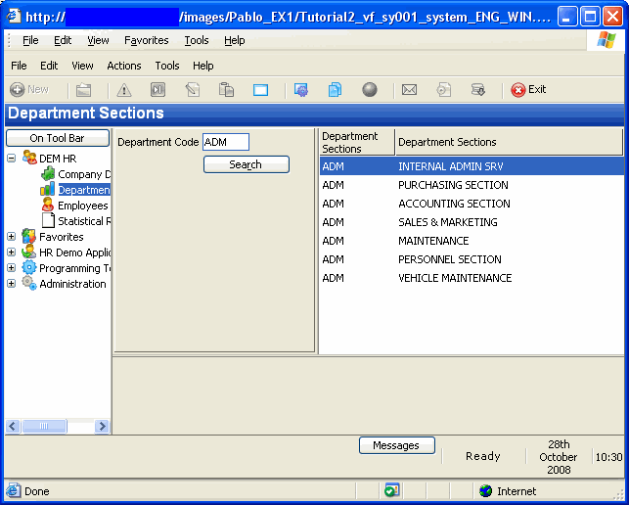
Task: Open the application Help menu
Action: [202, 66]
